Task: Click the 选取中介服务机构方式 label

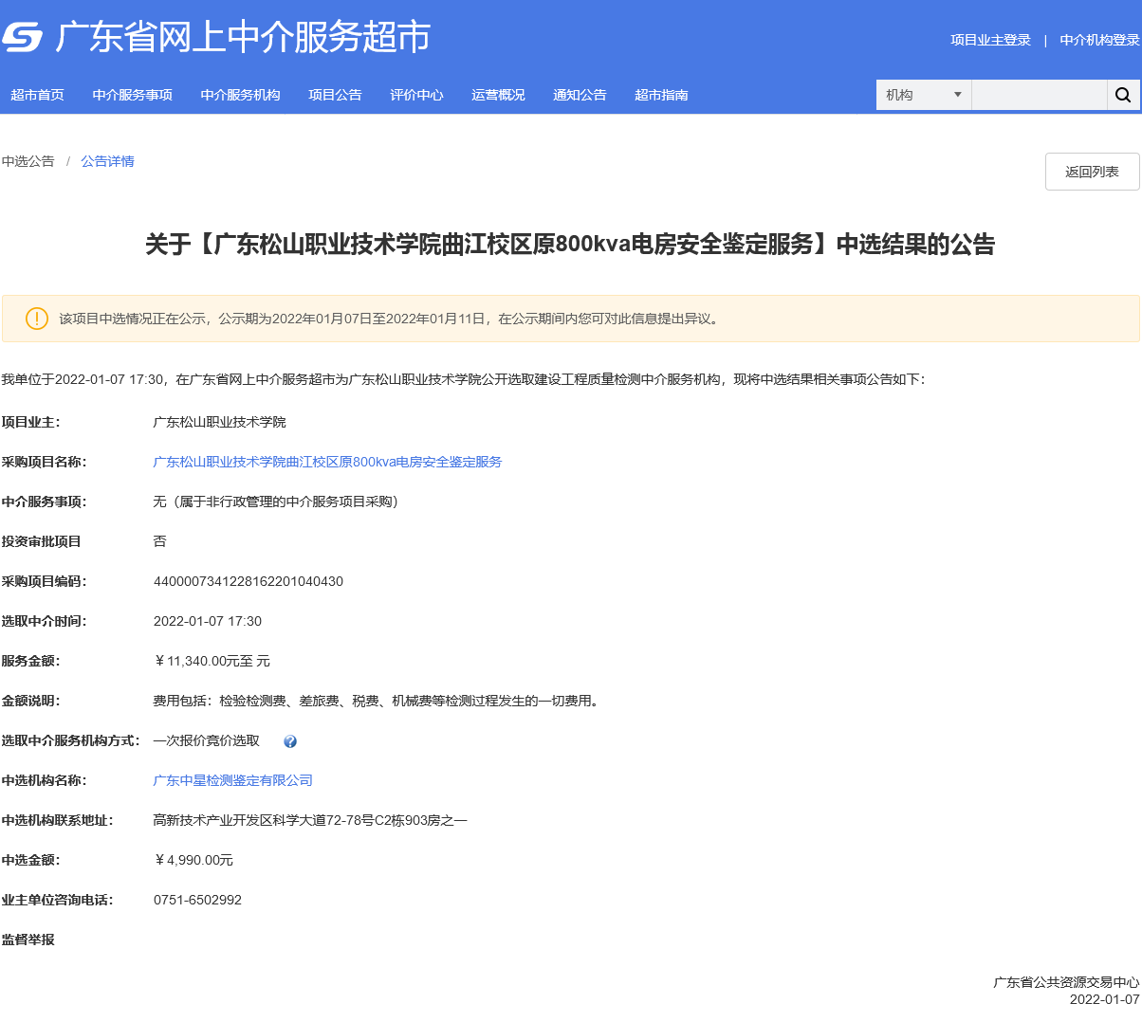Action: click(x=70, y=740)
